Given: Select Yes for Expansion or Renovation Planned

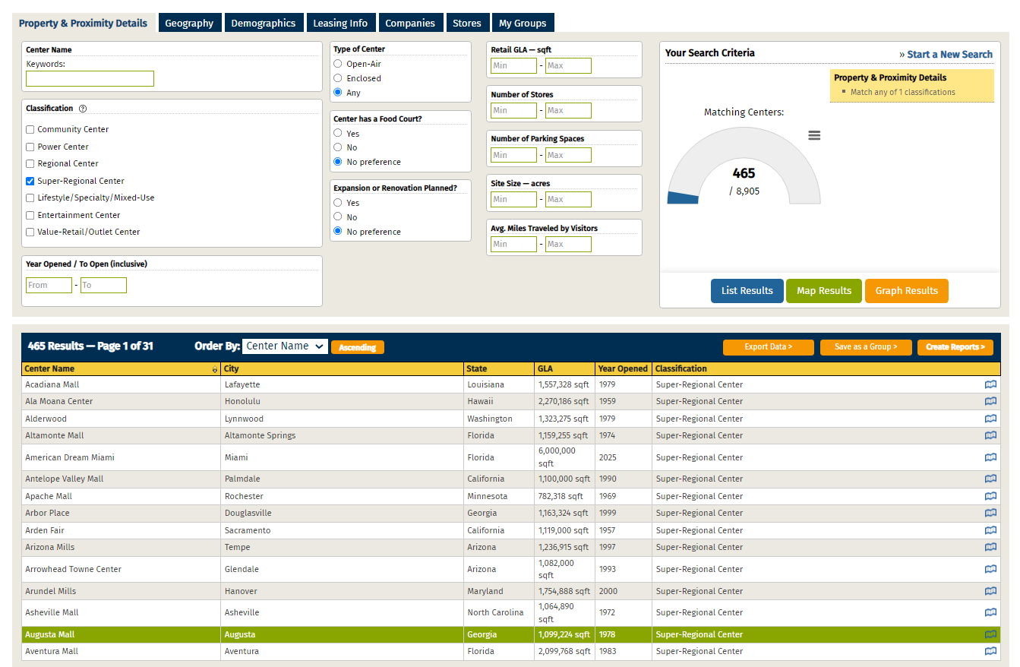Looking at the screenshot, I should pos(338,203).
